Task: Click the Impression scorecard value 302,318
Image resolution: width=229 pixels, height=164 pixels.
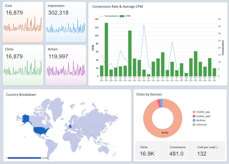Action: 58,13
